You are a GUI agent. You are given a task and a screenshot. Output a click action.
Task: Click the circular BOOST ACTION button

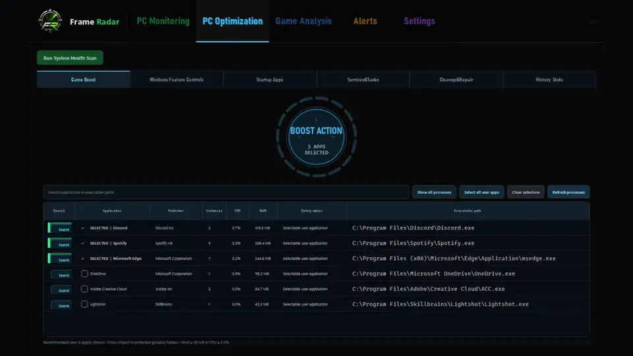pos(316,137)
